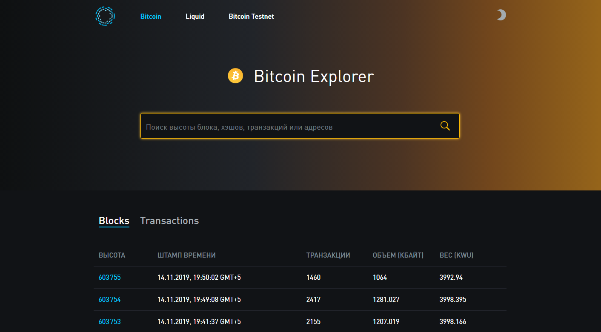Open block 603754
The image size is (601, 332).
point(110,299)
